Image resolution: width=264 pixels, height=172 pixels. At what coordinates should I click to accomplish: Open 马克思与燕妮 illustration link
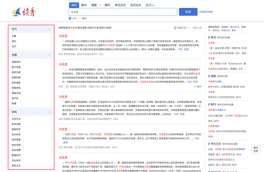tap(215, 82)
